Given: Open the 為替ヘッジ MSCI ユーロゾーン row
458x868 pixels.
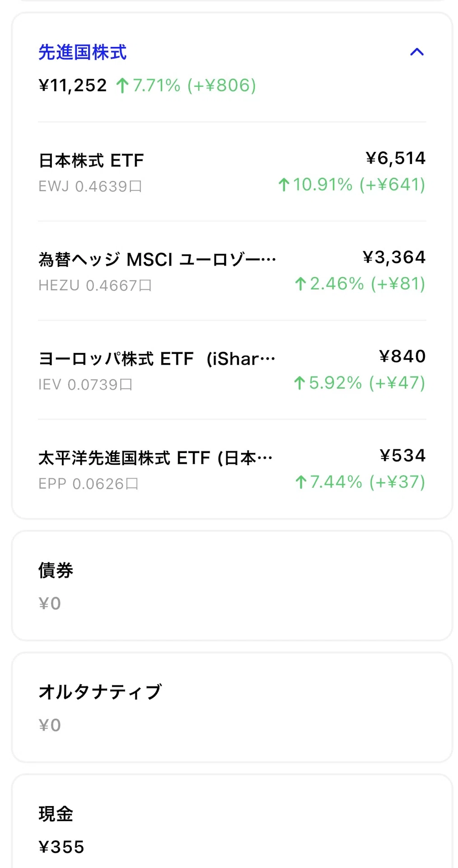Looking at the screenshot, I should (232, 271).
